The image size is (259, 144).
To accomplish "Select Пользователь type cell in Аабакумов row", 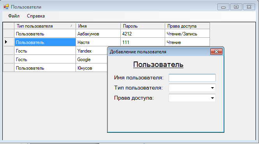I will 45,34.
